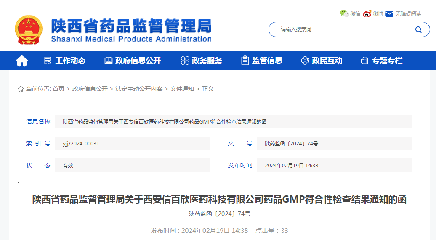Viewport: 436px width, 240px height.
Task: Click the 发布时间 line below headline
Action: point(199,231)
